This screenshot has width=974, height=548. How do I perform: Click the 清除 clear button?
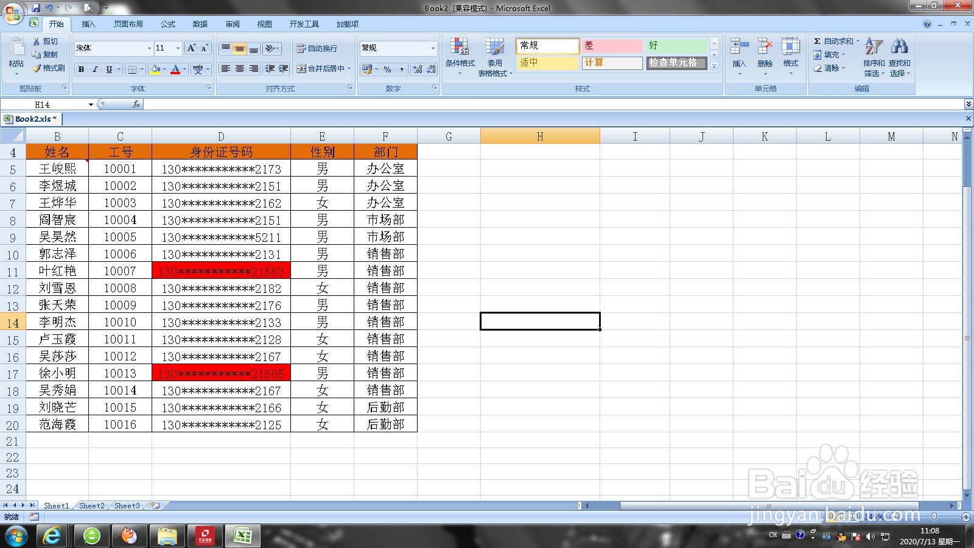tap(830, 68)
